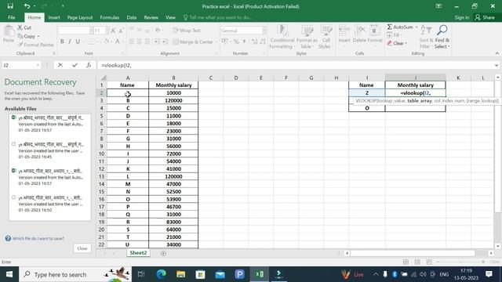
Task: Click the Format Painter brush
Action: tap(20, 45)
